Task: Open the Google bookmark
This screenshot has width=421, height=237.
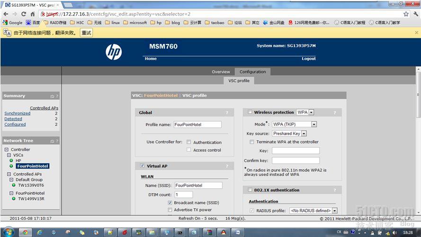Action: tap(13, 23)
